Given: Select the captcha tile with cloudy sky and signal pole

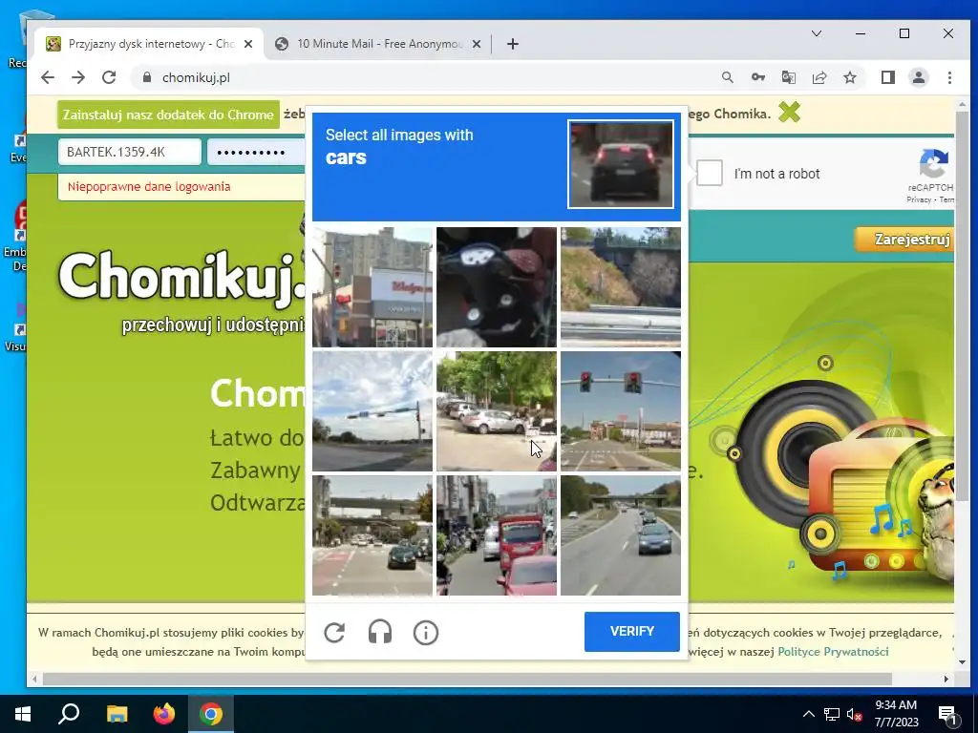Looking at the screenshot, I should click(x=372, y=410).
